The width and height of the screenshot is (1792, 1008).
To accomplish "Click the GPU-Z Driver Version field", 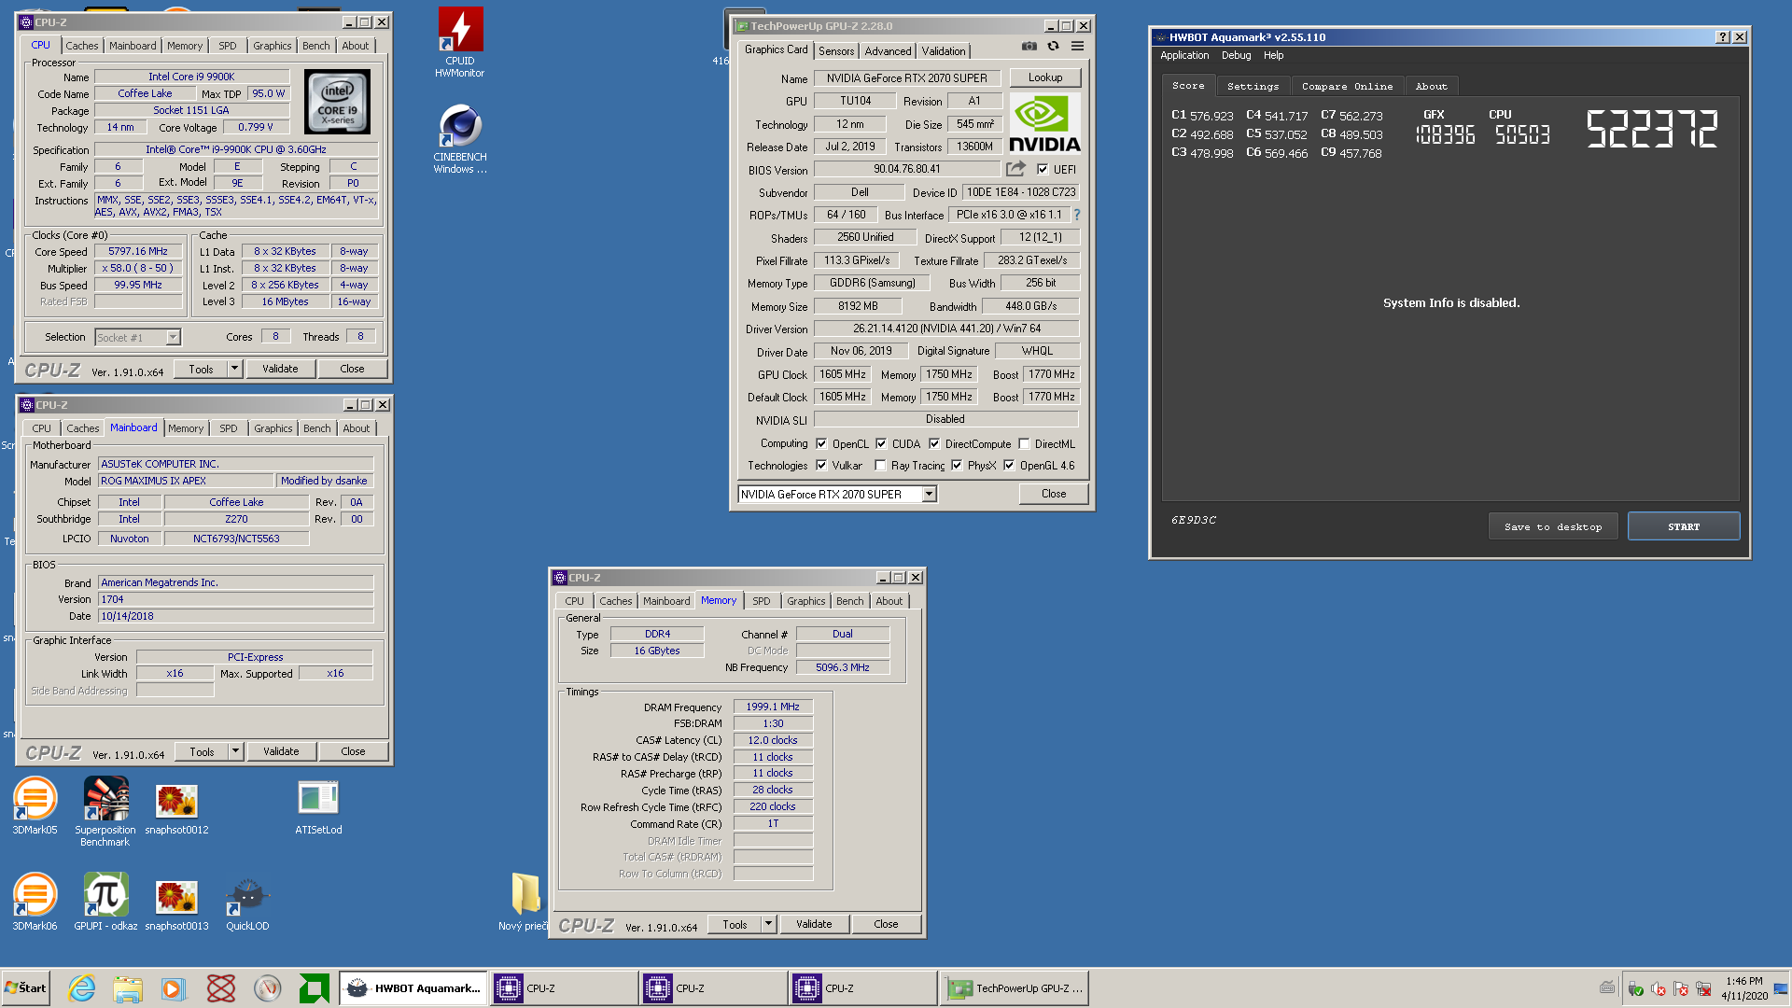I will (946, 329).
